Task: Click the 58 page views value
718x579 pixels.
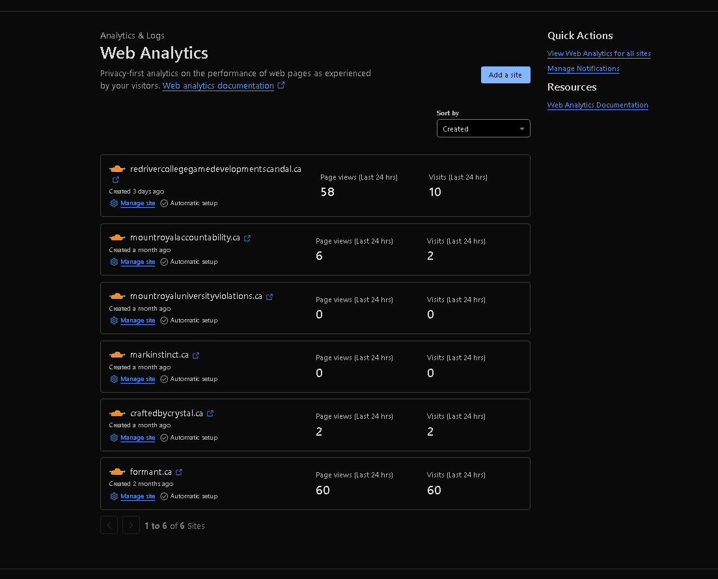Action: (327, 192)
